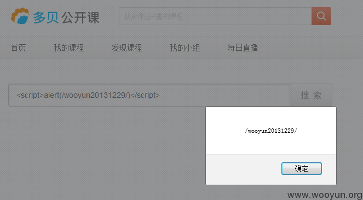This screenshot has width=363, height=200.
Task: Click the /wooyun20131229/ alert message text
Action: [271, 131]
